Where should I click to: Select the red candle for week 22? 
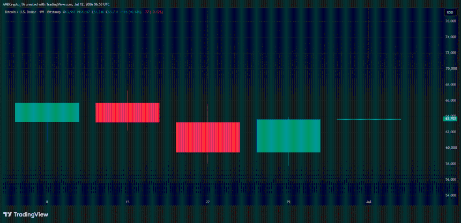208,137
